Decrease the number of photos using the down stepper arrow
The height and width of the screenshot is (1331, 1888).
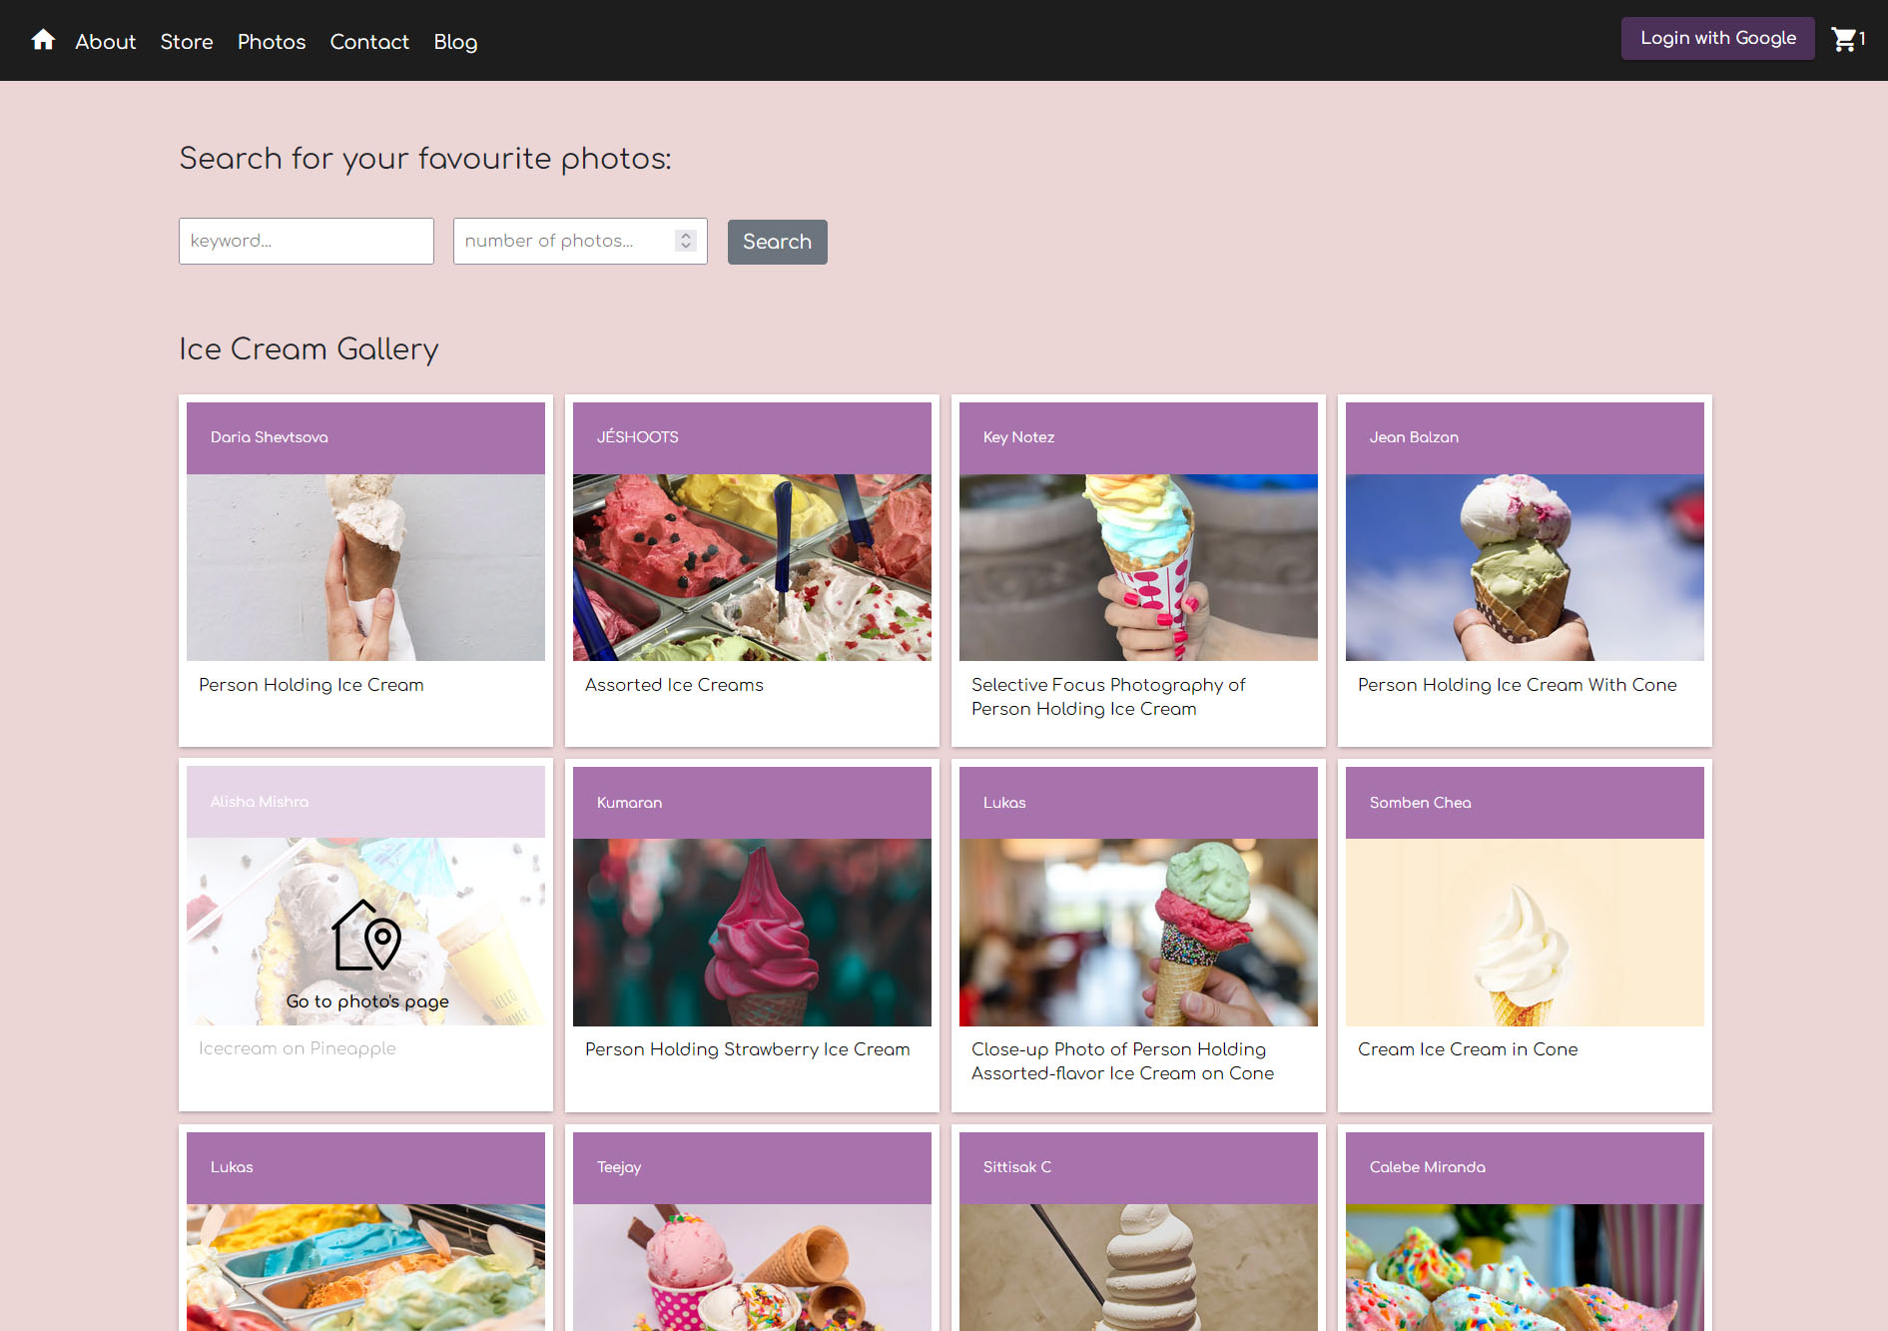coord(685,248)
